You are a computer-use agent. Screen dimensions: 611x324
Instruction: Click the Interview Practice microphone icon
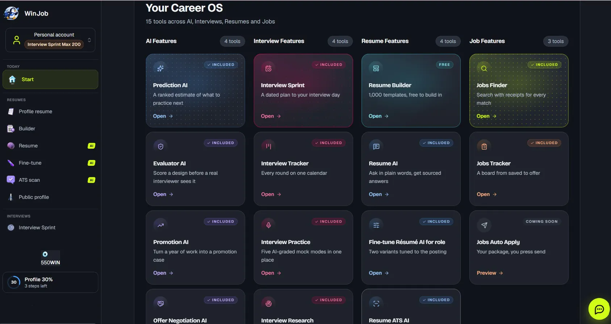268,225
